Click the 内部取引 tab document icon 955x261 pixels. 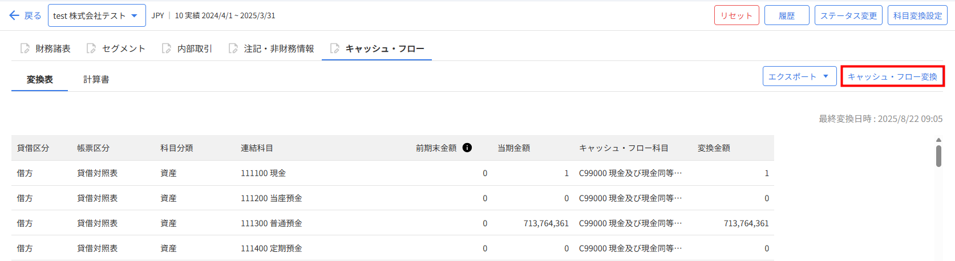[167, 48]
